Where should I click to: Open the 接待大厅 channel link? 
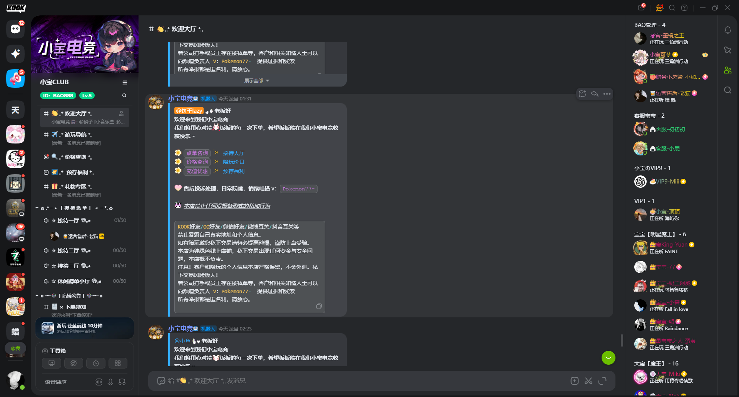tap(234, 153)
